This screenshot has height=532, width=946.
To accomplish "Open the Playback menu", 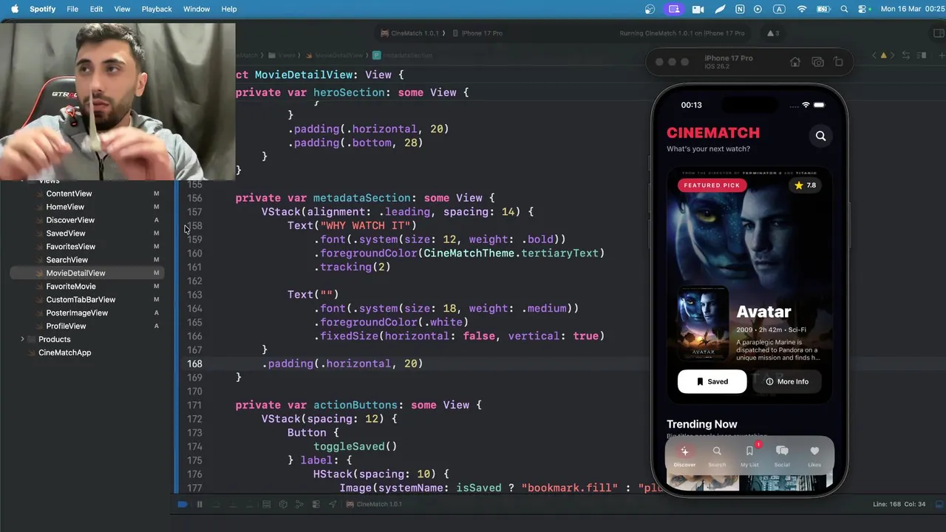I will pyautogui.click(x=157, y=9).
